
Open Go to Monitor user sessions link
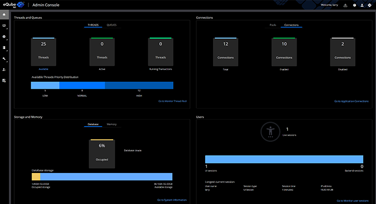pos(352,201)
